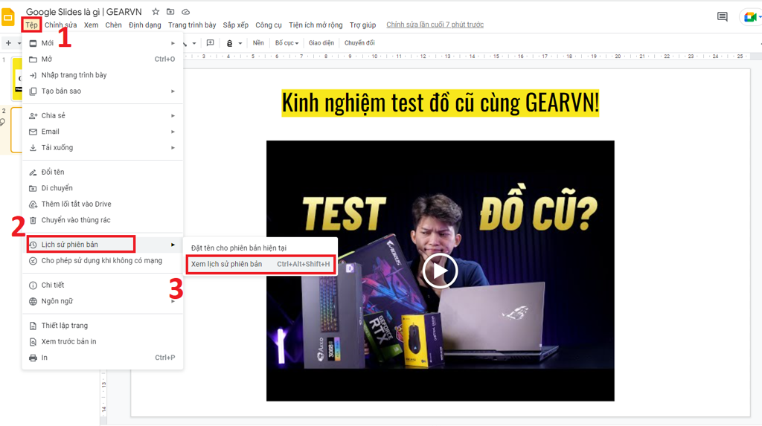Click the presentation title Google Slides là gì
Viewport: 762px width, 426px height.
coord(83,12)
